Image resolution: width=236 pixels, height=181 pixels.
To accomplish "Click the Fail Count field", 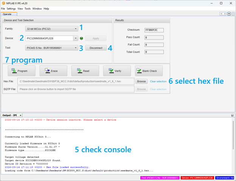I will [154, 45].
